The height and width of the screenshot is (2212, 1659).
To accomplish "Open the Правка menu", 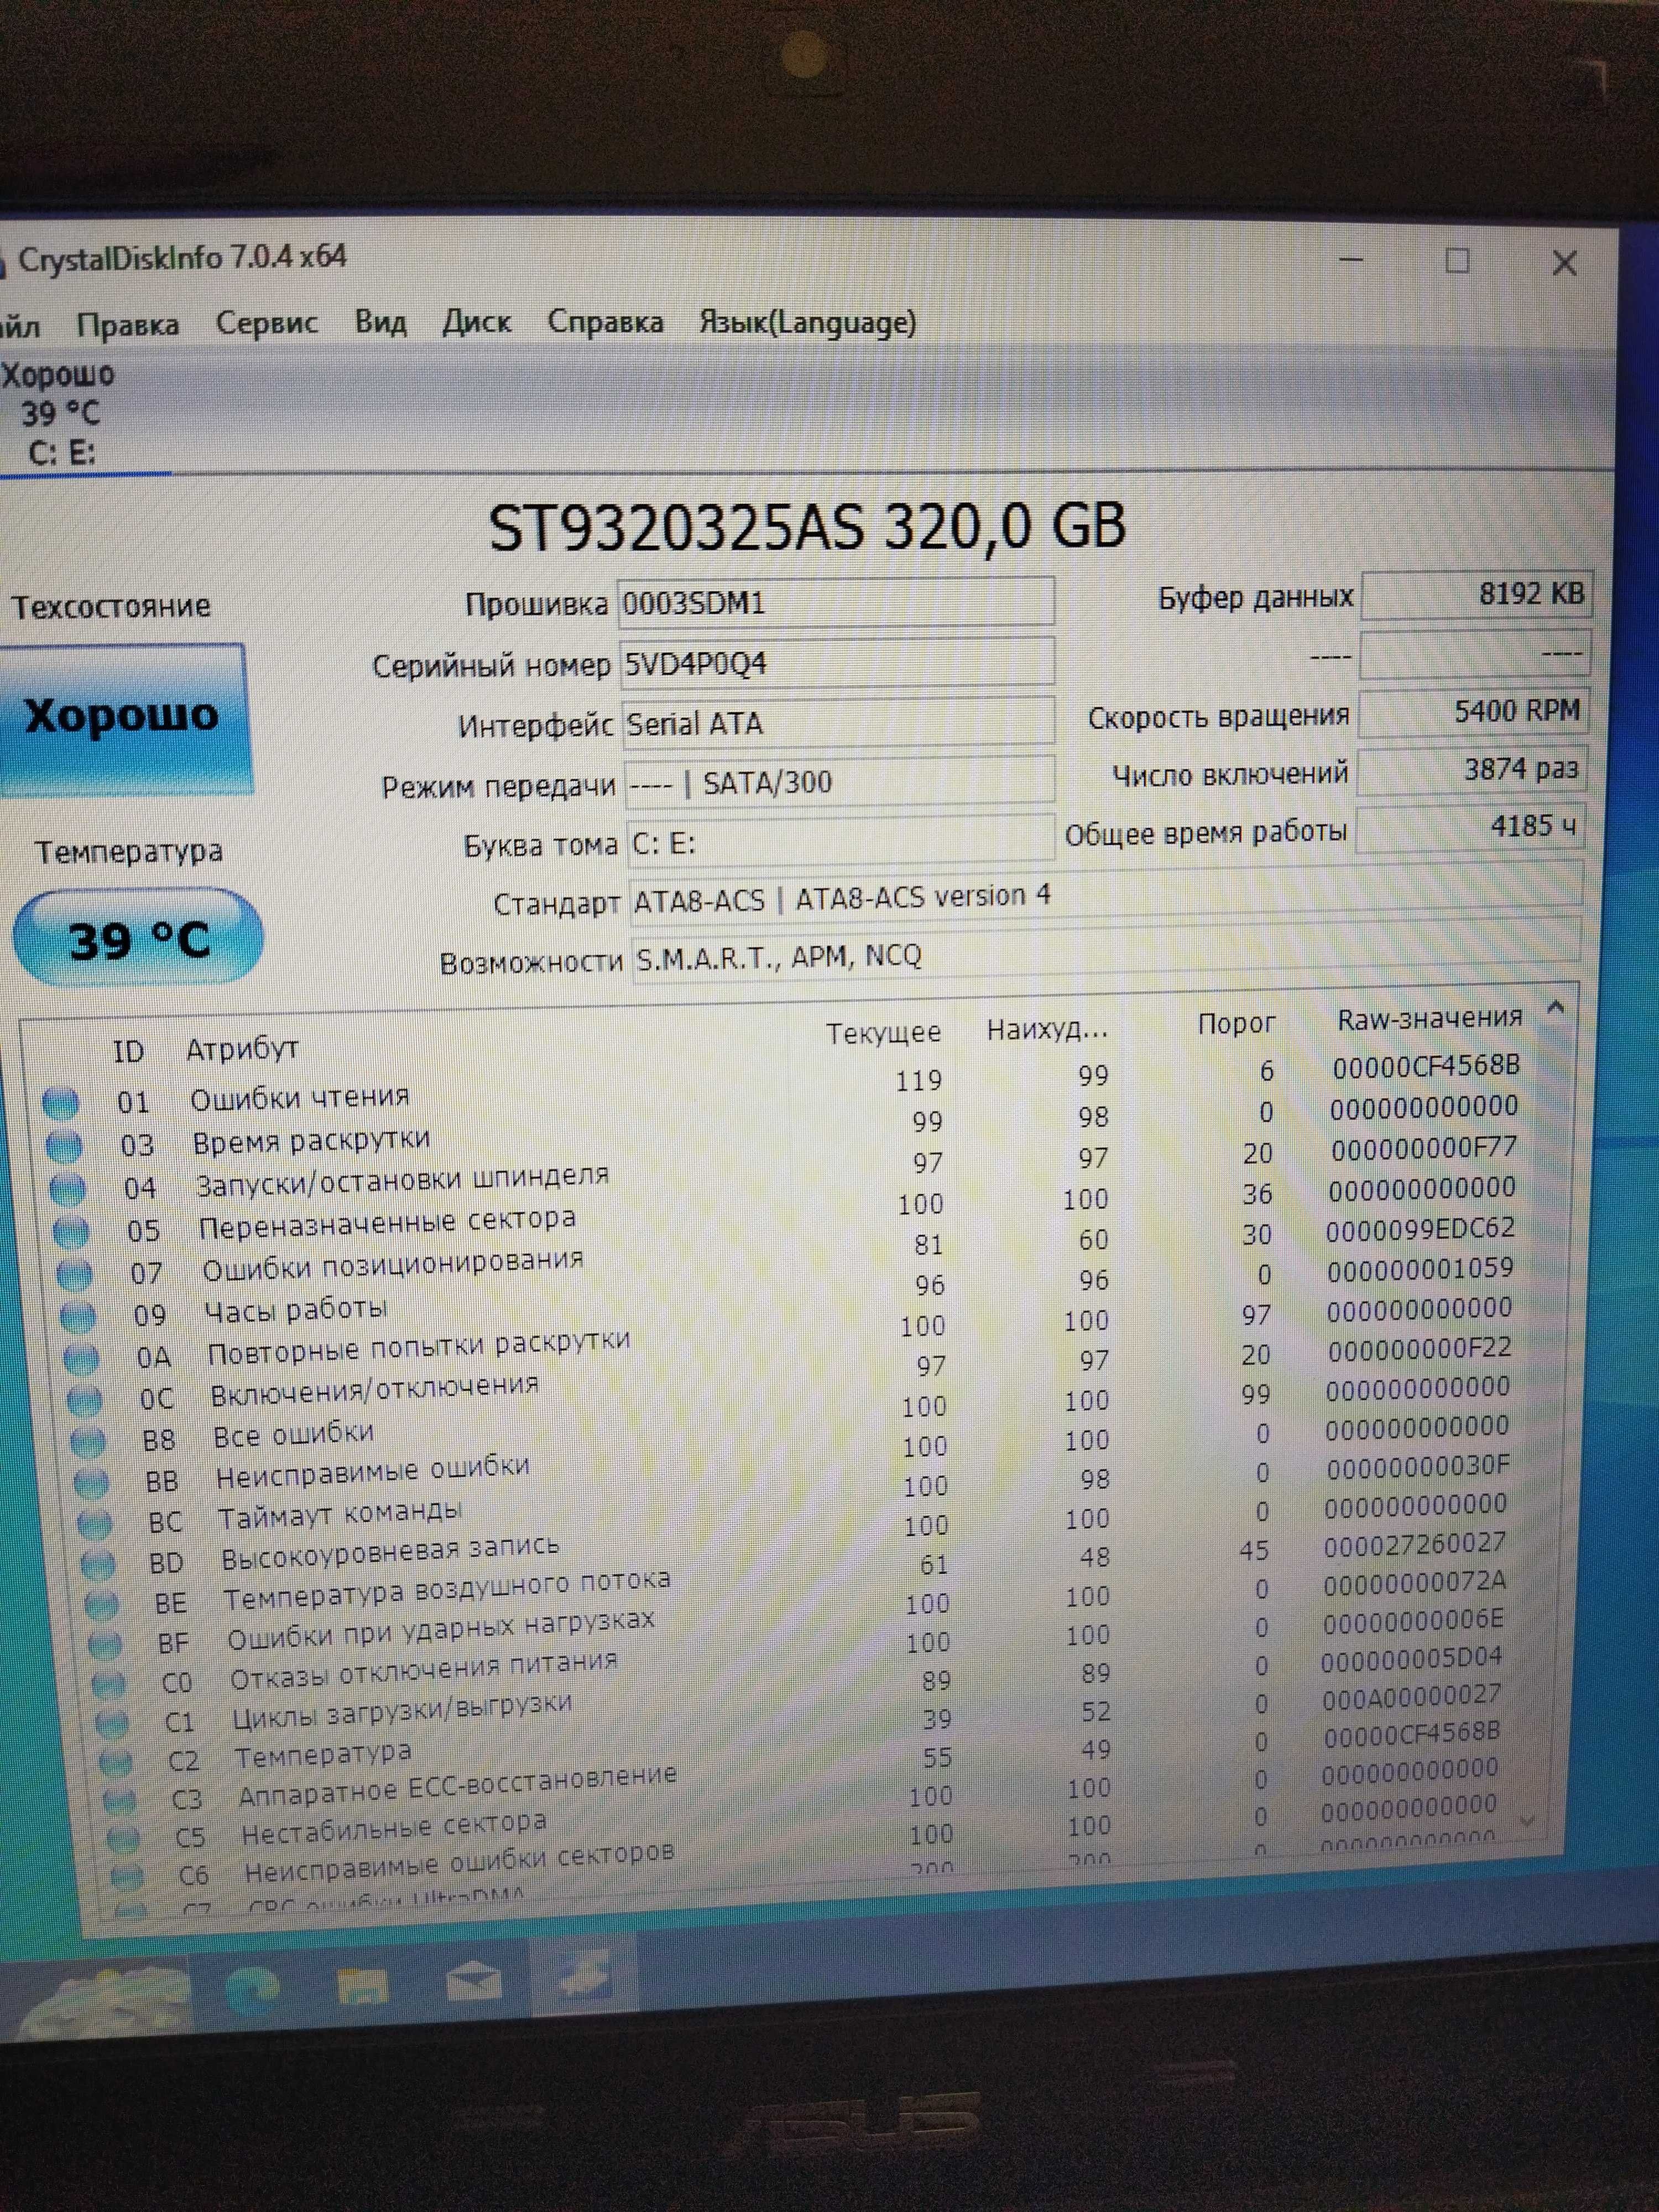I will (x=128, y=325).
